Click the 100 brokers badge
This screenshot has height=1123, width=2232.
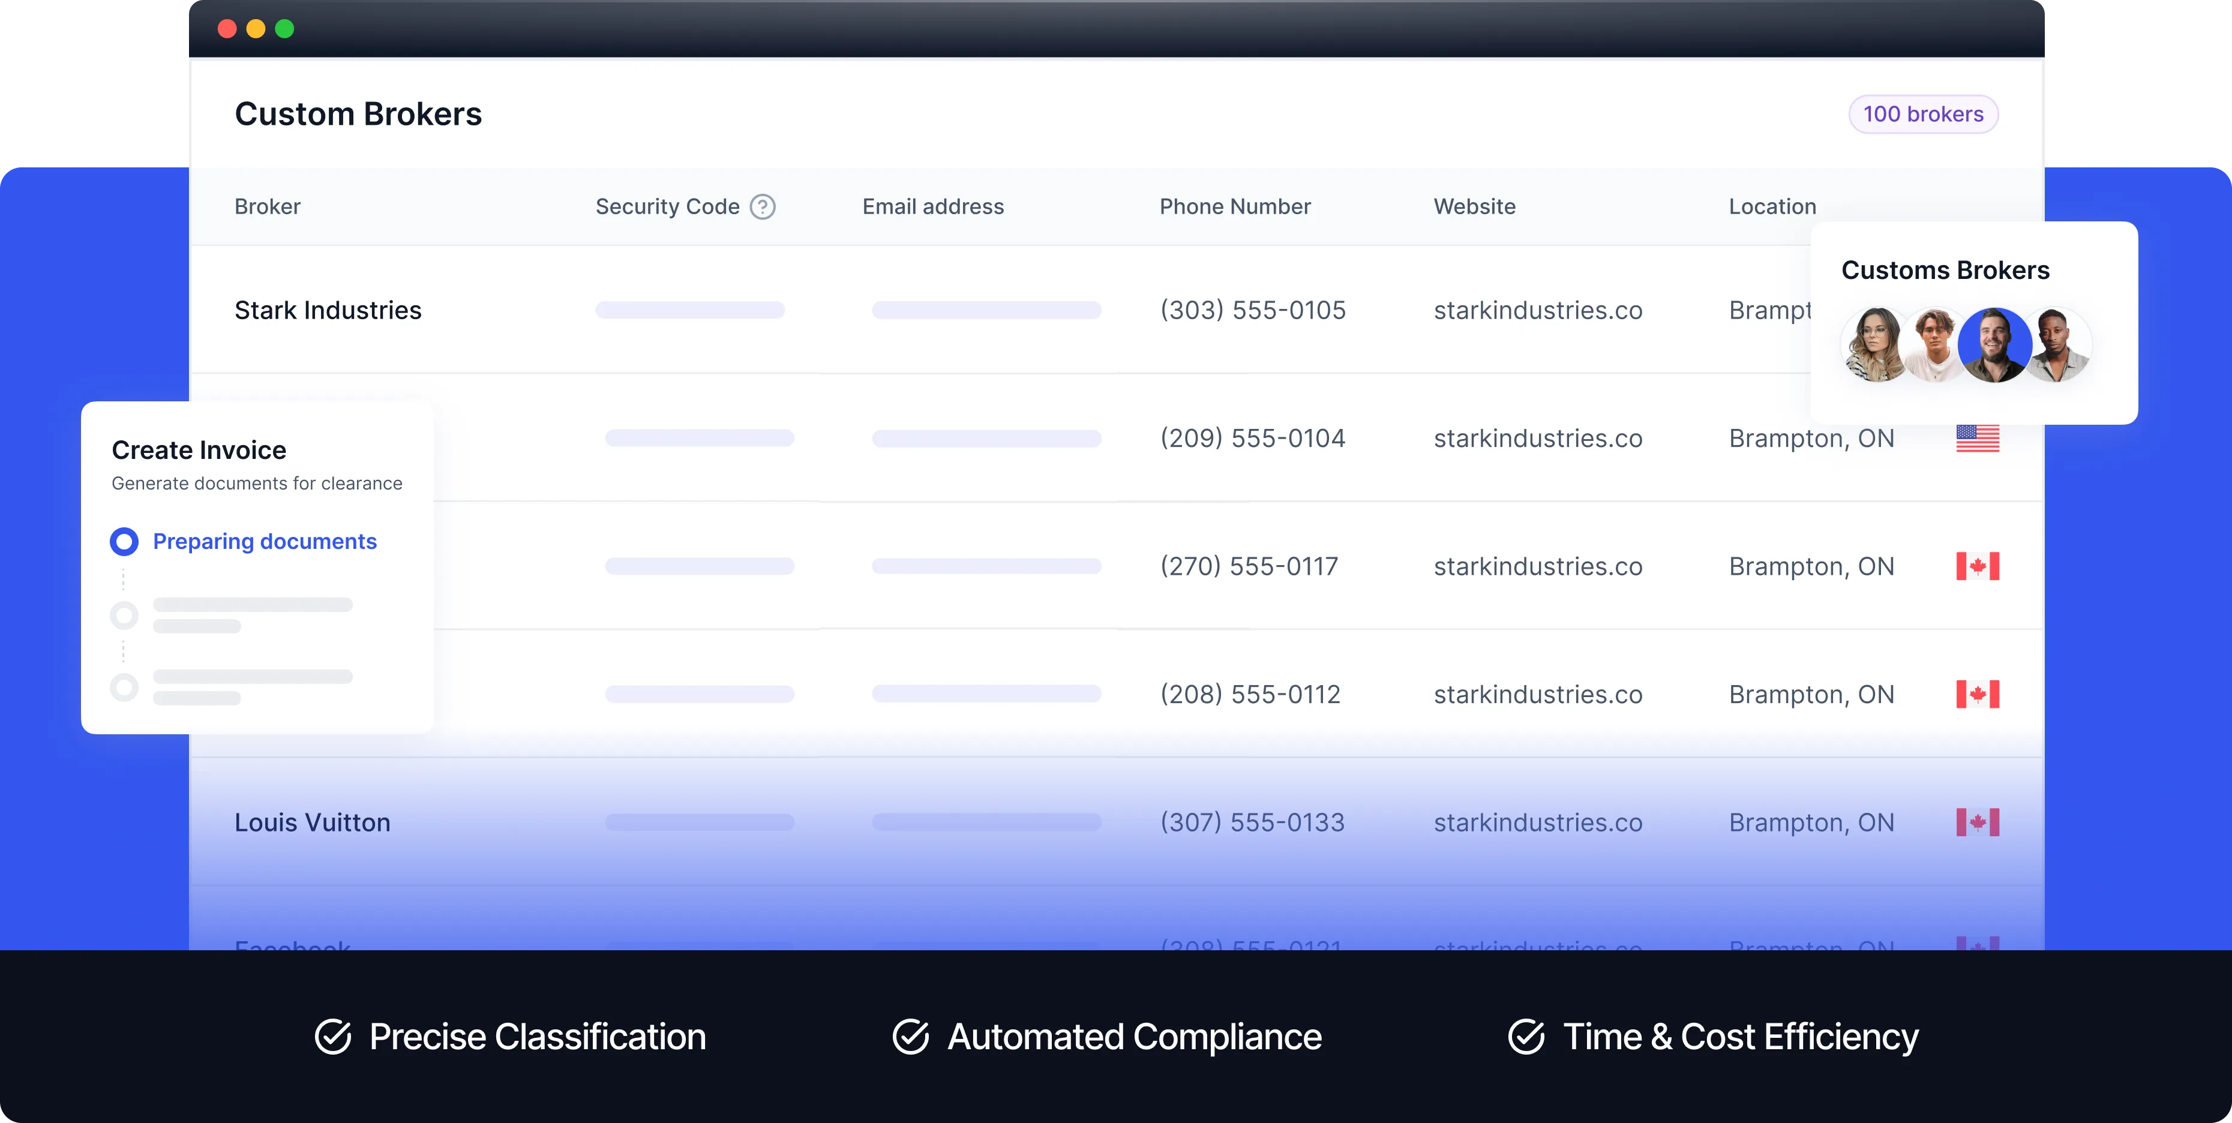click(1922, 115)
